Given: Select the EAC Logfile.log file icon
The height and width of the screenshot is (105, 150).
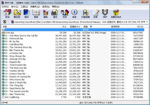Looking at the screenshot, I should (3, 97).
